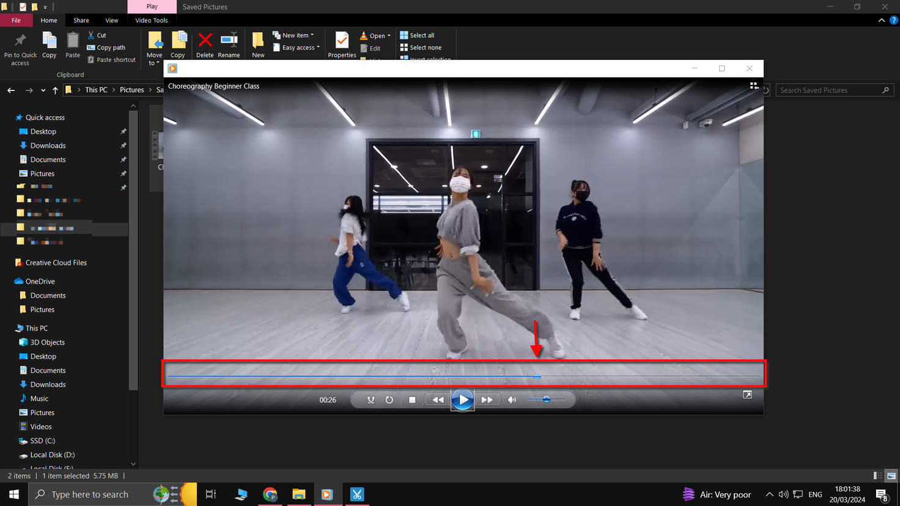Switch to the Share ribbon tab
The image size is (900, 506).
point(81,20)
